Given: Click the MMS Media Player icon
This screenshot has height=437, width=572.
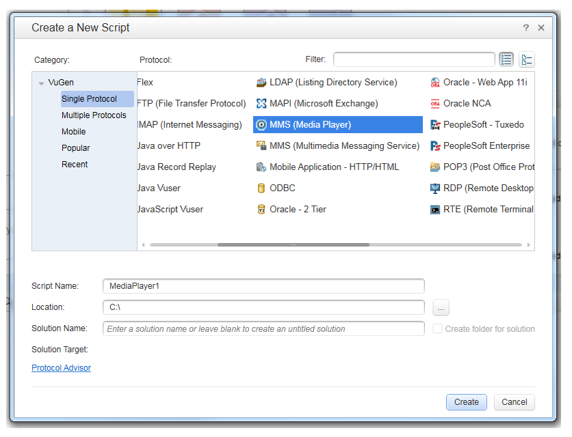Looking at the screenshot, I should [x=261, y=125].
